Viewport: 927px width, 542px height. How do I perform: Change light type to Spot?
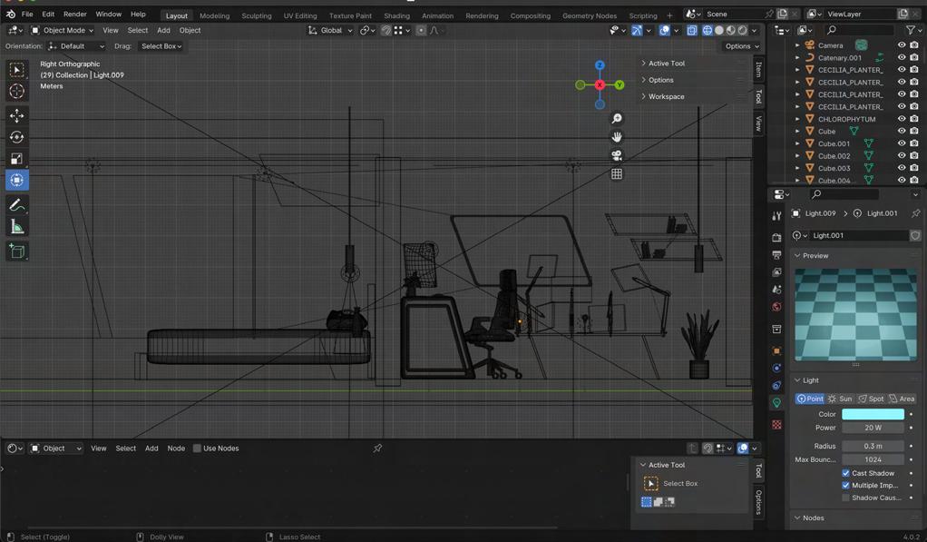click(x=871, y=399)
